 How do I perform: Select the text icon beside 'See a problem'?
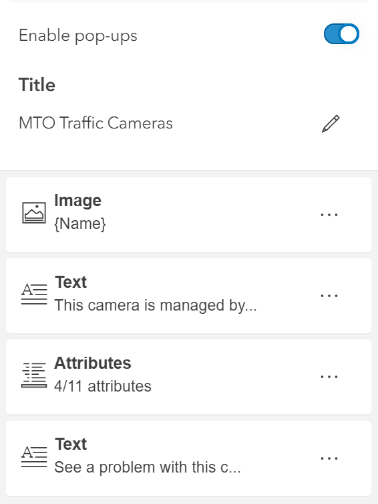point(34,456)
